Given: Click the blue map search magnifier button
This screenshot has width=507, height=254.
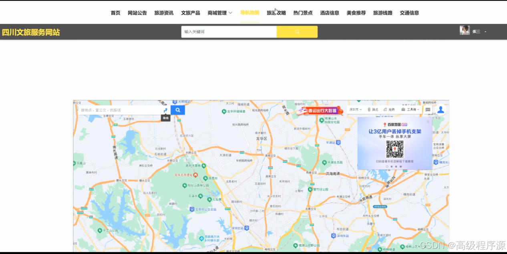Looking at the screenshot, I should [x=178, y=110].
